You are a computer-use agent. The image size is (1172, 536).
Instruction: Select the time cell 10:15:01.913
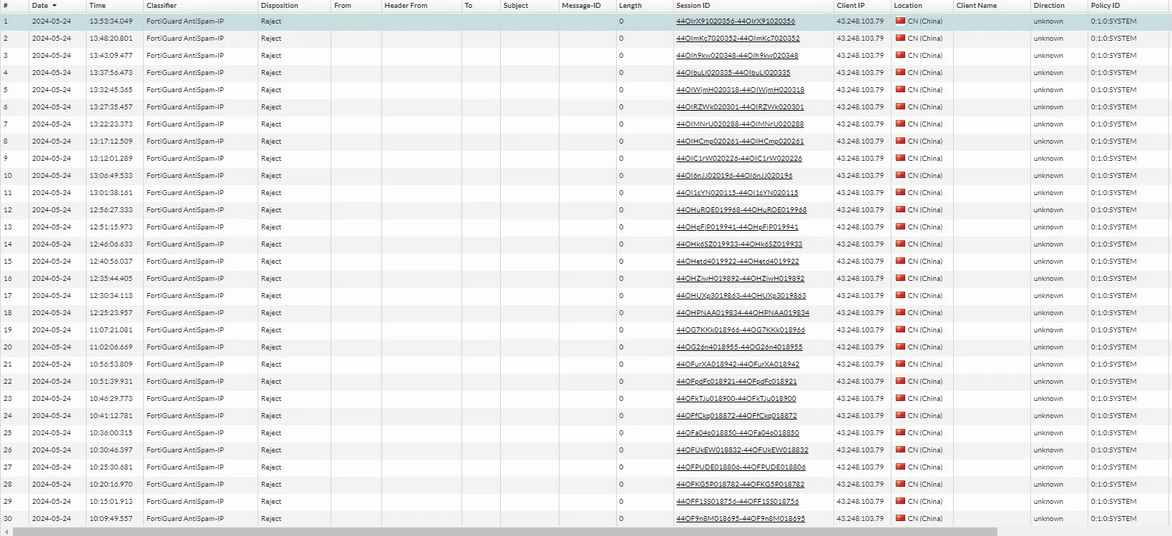click(111, 502)
